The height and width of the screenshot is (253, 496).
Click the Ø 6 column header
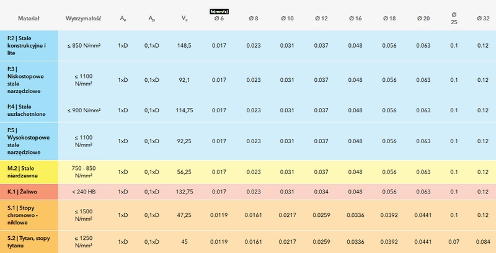point(219,19)
